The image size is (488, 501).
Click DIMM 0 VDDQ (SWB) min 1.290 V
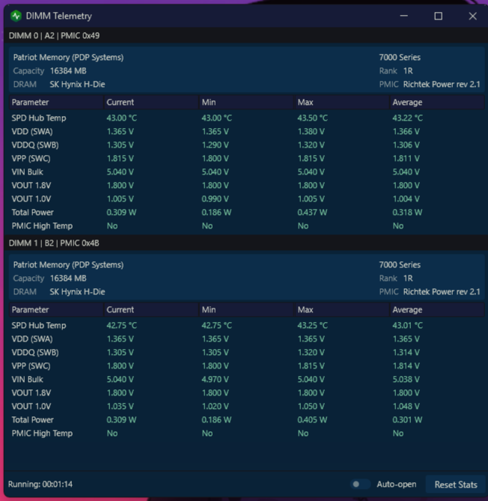pyautogui.click(x=216, y=145)
